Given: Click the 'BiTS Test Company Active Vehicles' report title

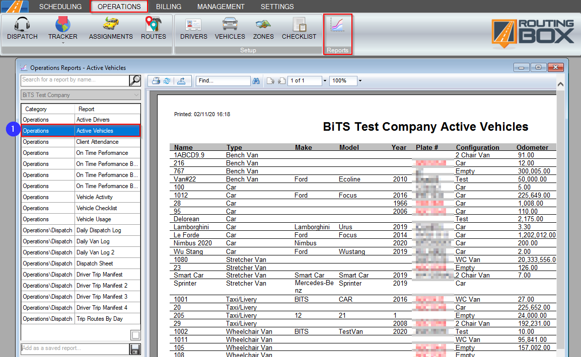Looking at the screenshot, I should point(425,127).
